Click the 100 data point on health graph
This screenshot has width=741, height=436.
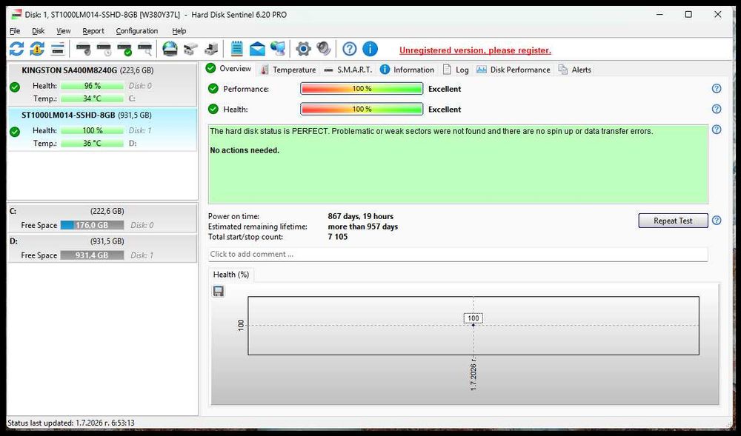tap(473, 325)
